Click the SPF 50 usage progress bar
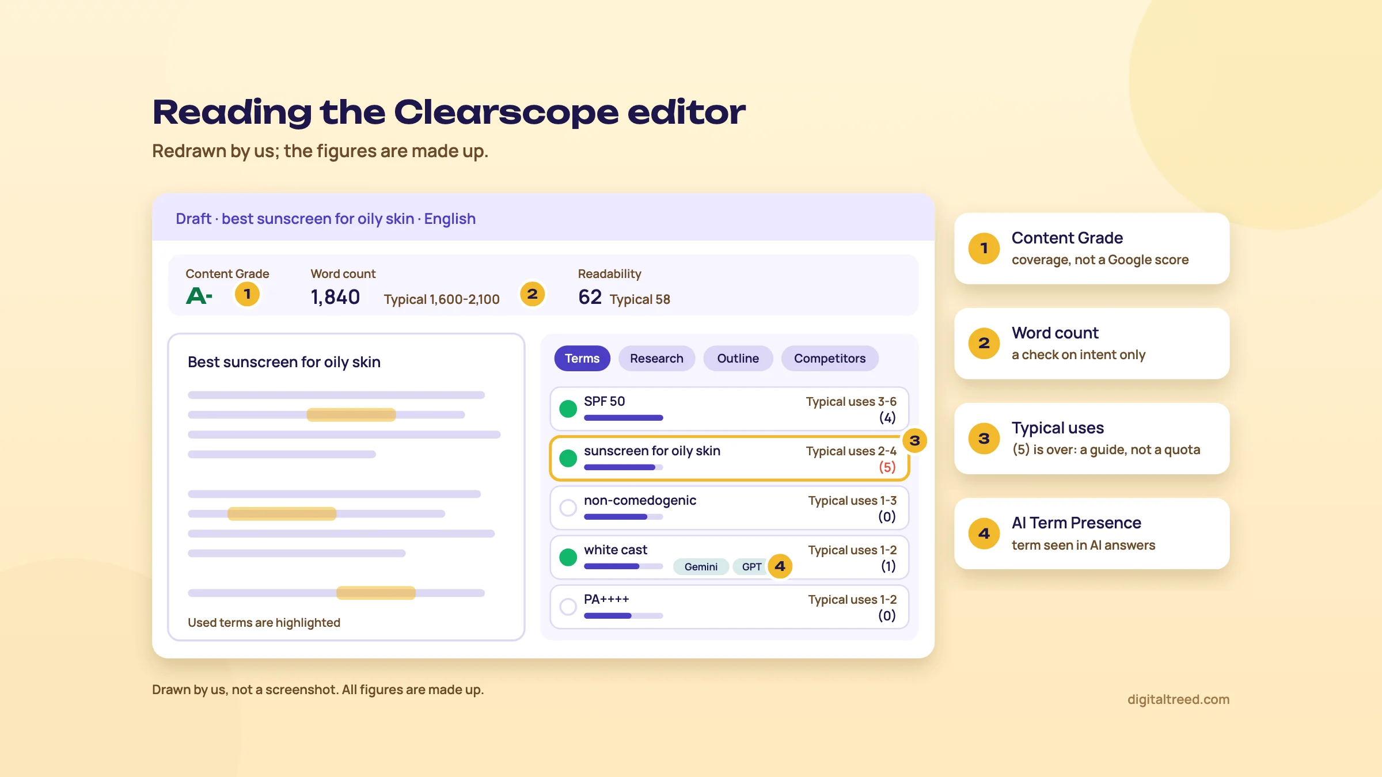The height and width of the screenshot is (777, 1382). click(x=624, y=418)
